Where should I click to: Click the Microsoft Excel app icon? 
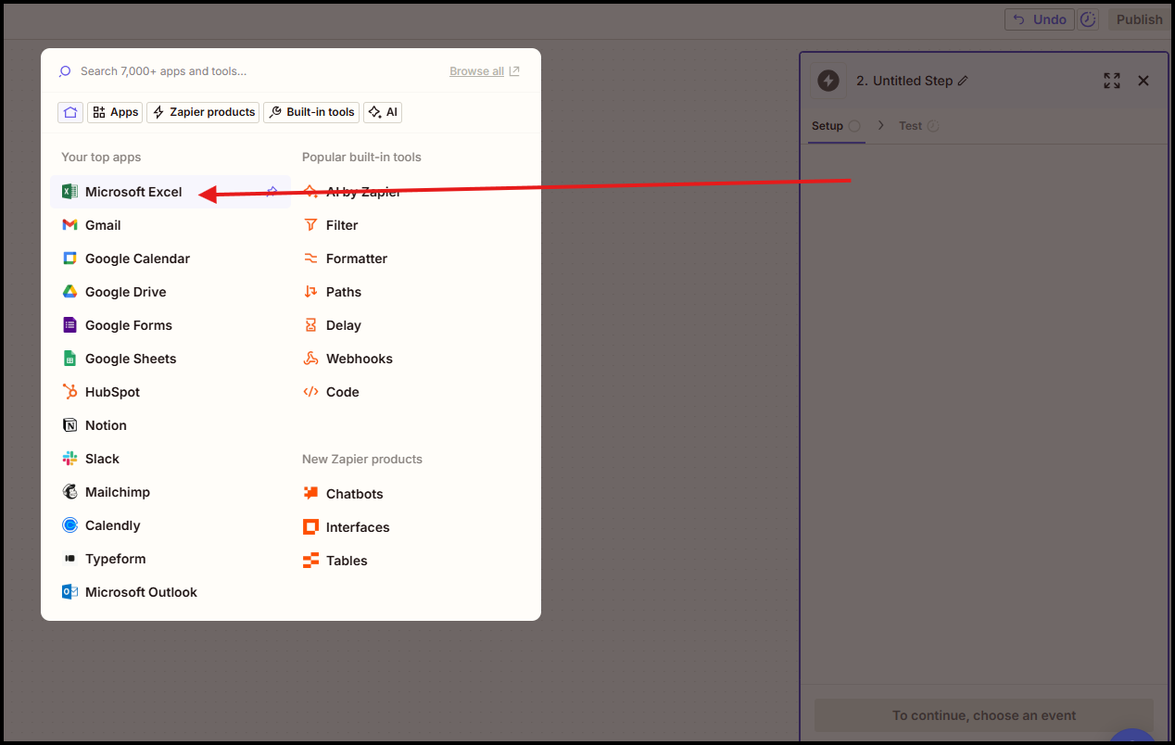click(69, 192)
